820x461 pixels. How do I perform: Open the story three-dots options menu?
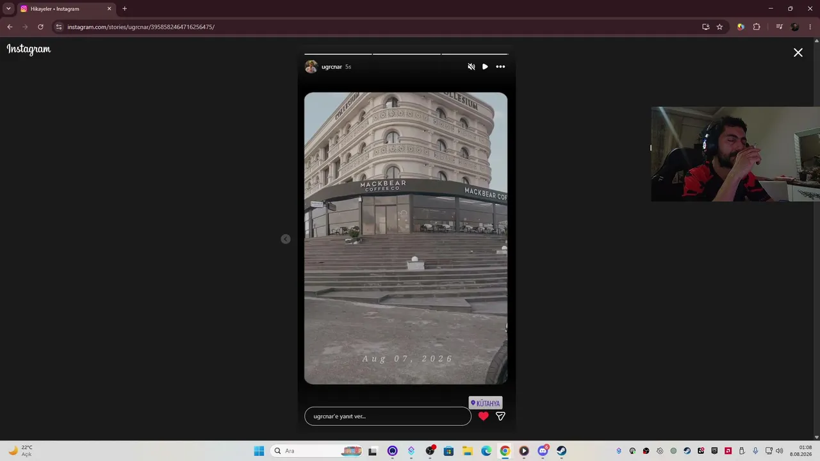(500, 67)
